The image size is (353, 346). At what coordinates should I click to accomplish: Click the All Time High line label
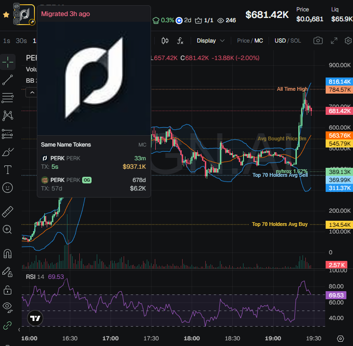292,89
